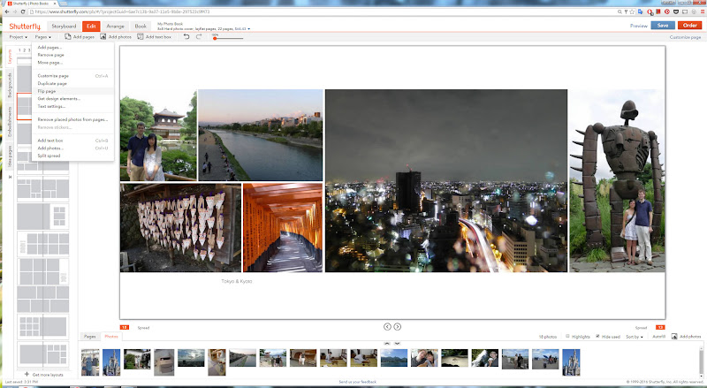
Task: Select the night city skyline photo
Action: 446,180
